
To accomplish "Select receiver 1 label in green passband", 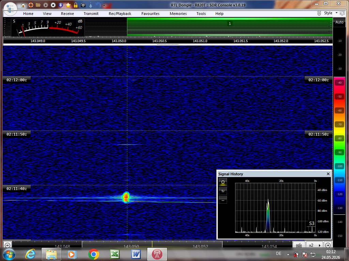I will (x=230, y=23).
